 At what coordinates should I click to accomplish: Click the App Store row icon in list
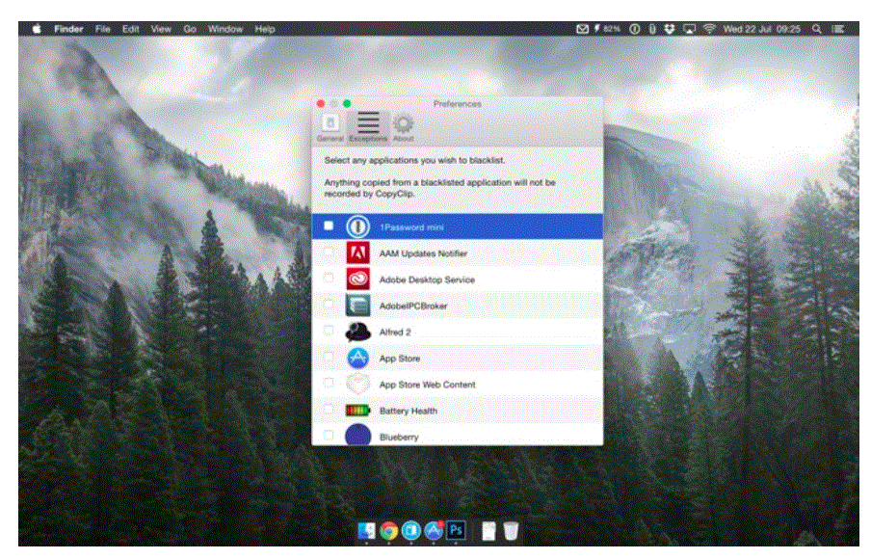click(x=357, y=358)
